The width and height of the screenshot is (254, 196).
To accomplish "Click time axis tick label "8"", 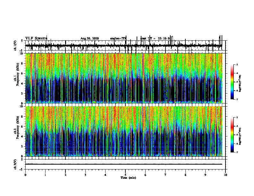I will coord(185,175).
